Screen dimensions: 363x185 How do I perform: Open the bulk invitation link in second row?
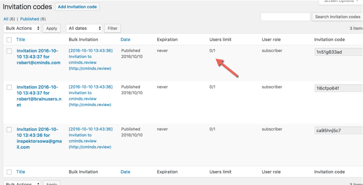click(x=90, y=96)
